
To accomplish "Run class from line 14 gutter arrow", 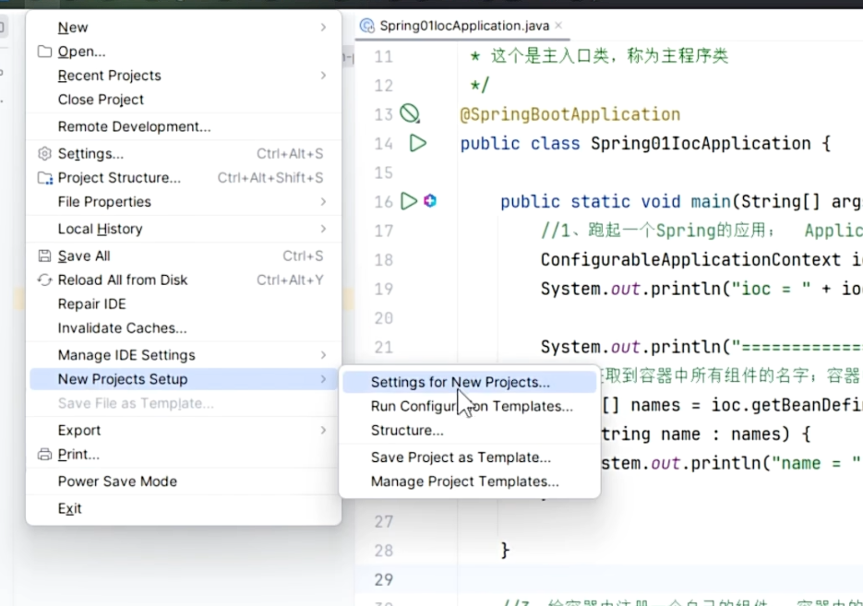I will click(x=418, y=144).
